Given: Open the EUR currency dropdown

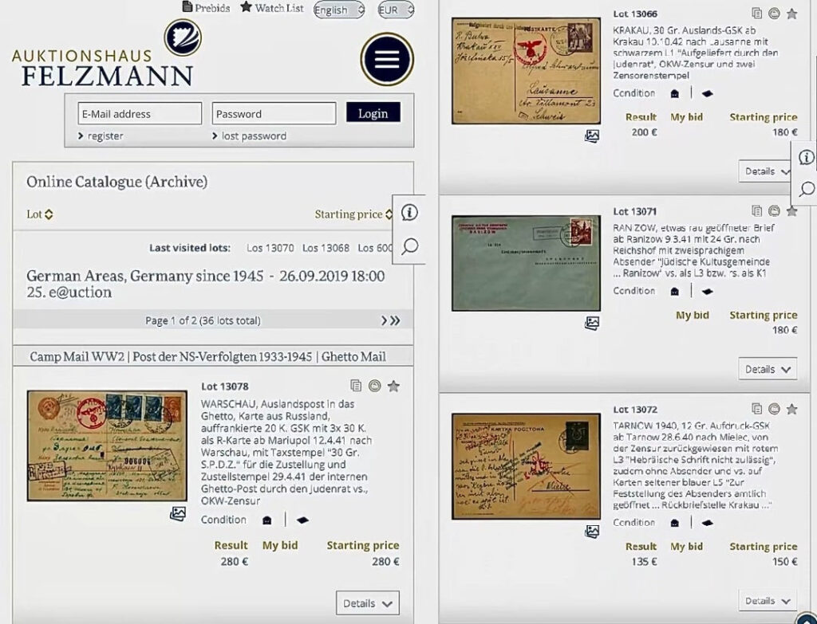Looking at the screenshot, I should (395, 10).
